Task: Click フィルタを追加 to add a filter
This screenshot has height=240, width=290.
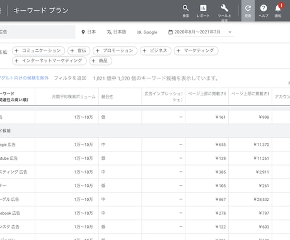Action: point(70,78)
